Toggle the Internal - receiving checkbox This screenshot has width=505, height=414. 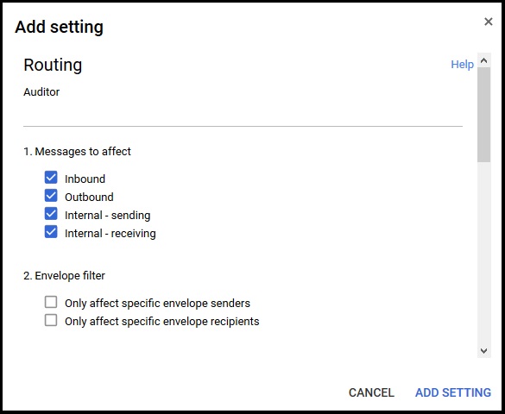[51, 232]
